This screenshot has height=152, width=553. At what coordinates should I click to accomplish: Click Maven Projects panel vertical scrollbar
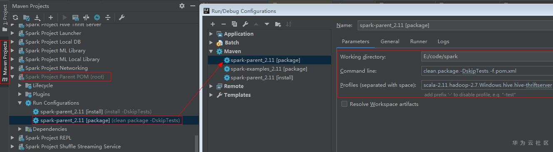[x=197, y=143]
